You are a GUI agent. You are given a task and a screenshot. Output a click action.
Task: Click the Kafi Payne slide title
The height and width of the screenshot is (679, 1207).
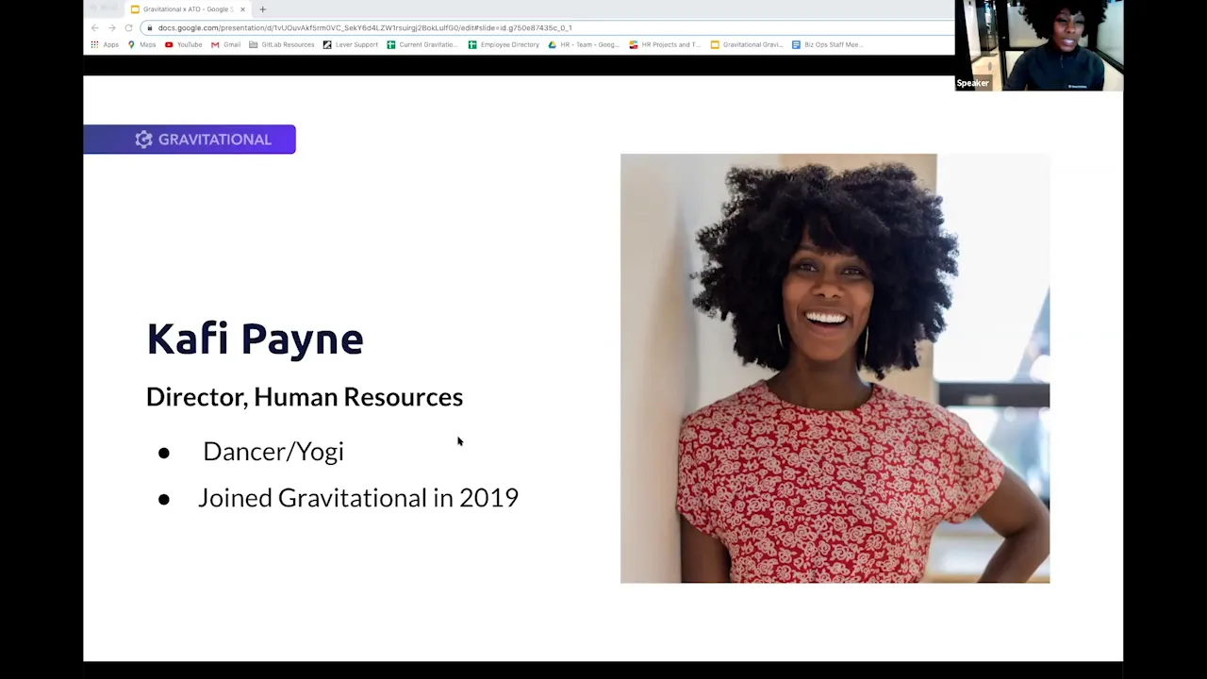coord(255,339)
